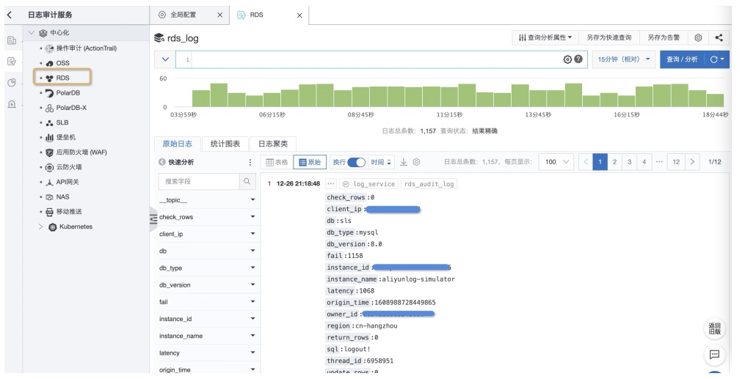
Task: Switch to the 全局配置 tab
Action: tap(183, 15)
